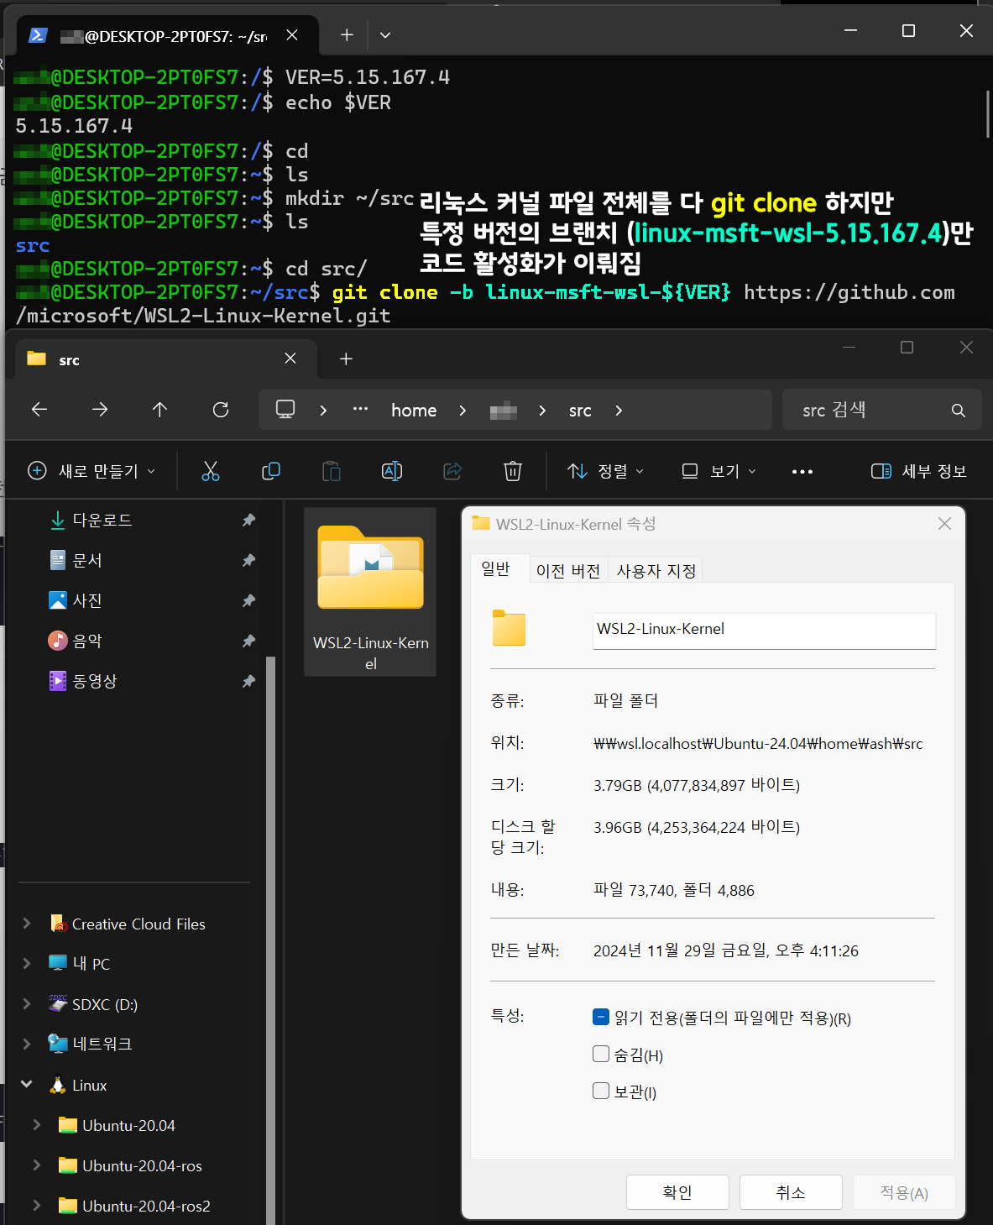Click the Rename icon in Explorer toolbar
This screenshot has height=1225, width=993.
392,471
